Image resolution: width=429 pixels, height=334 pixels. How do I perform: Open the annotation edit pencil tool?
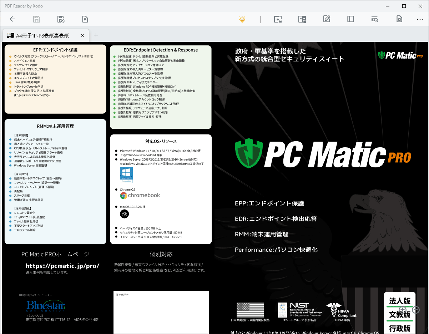(327, 19)
